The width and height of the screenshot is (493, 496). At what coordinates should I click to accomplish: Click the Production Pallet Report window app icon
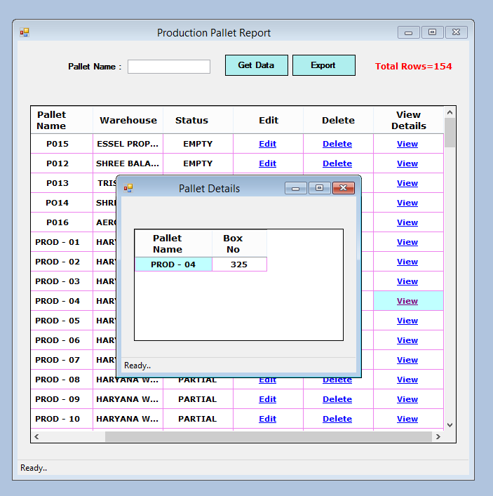pos(25,32)
